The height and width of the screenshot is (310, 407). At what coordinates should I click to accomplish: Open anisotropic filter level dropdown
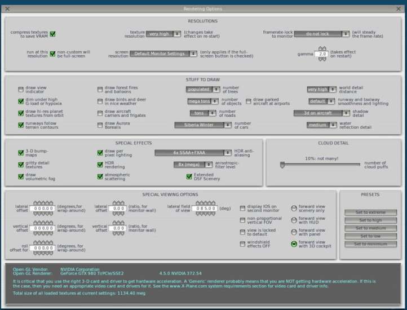pos(193,165)
